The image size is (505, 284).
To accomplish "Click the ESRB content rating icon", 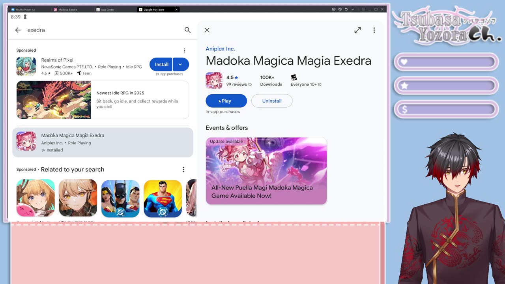I will [x=294, y=78].
